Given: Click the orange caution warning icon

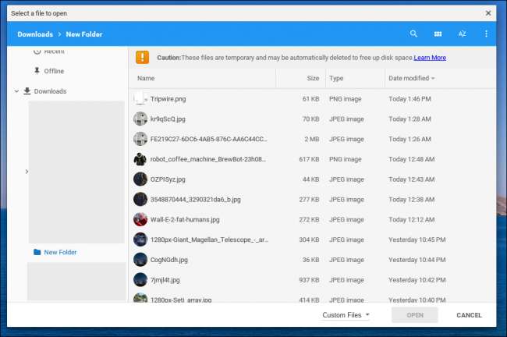Looking at the screenshot, I should coord(142,57).
